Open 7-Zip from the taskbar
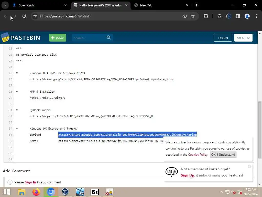The width and height of the screenshot is (262, 197). [x=95, y=192]
